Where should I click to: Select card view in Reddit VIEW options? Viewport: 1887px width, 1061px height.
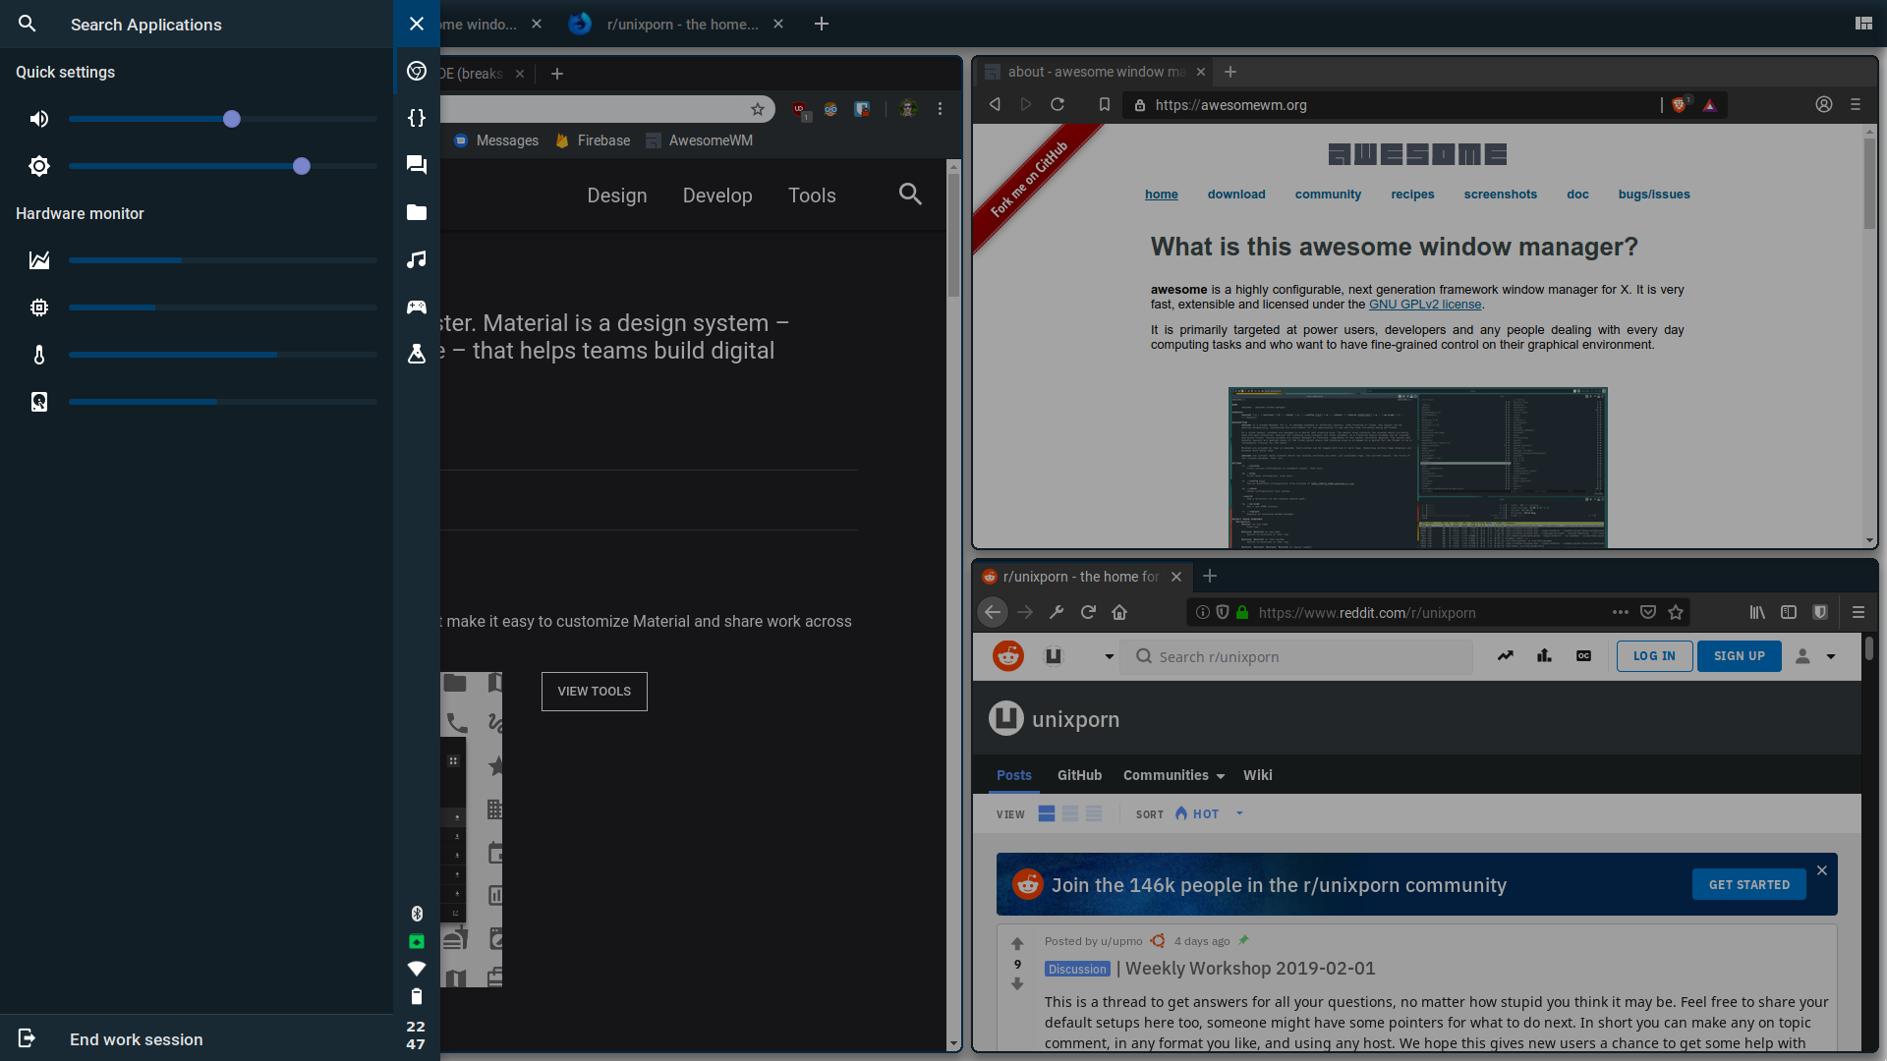[1047, 813]
